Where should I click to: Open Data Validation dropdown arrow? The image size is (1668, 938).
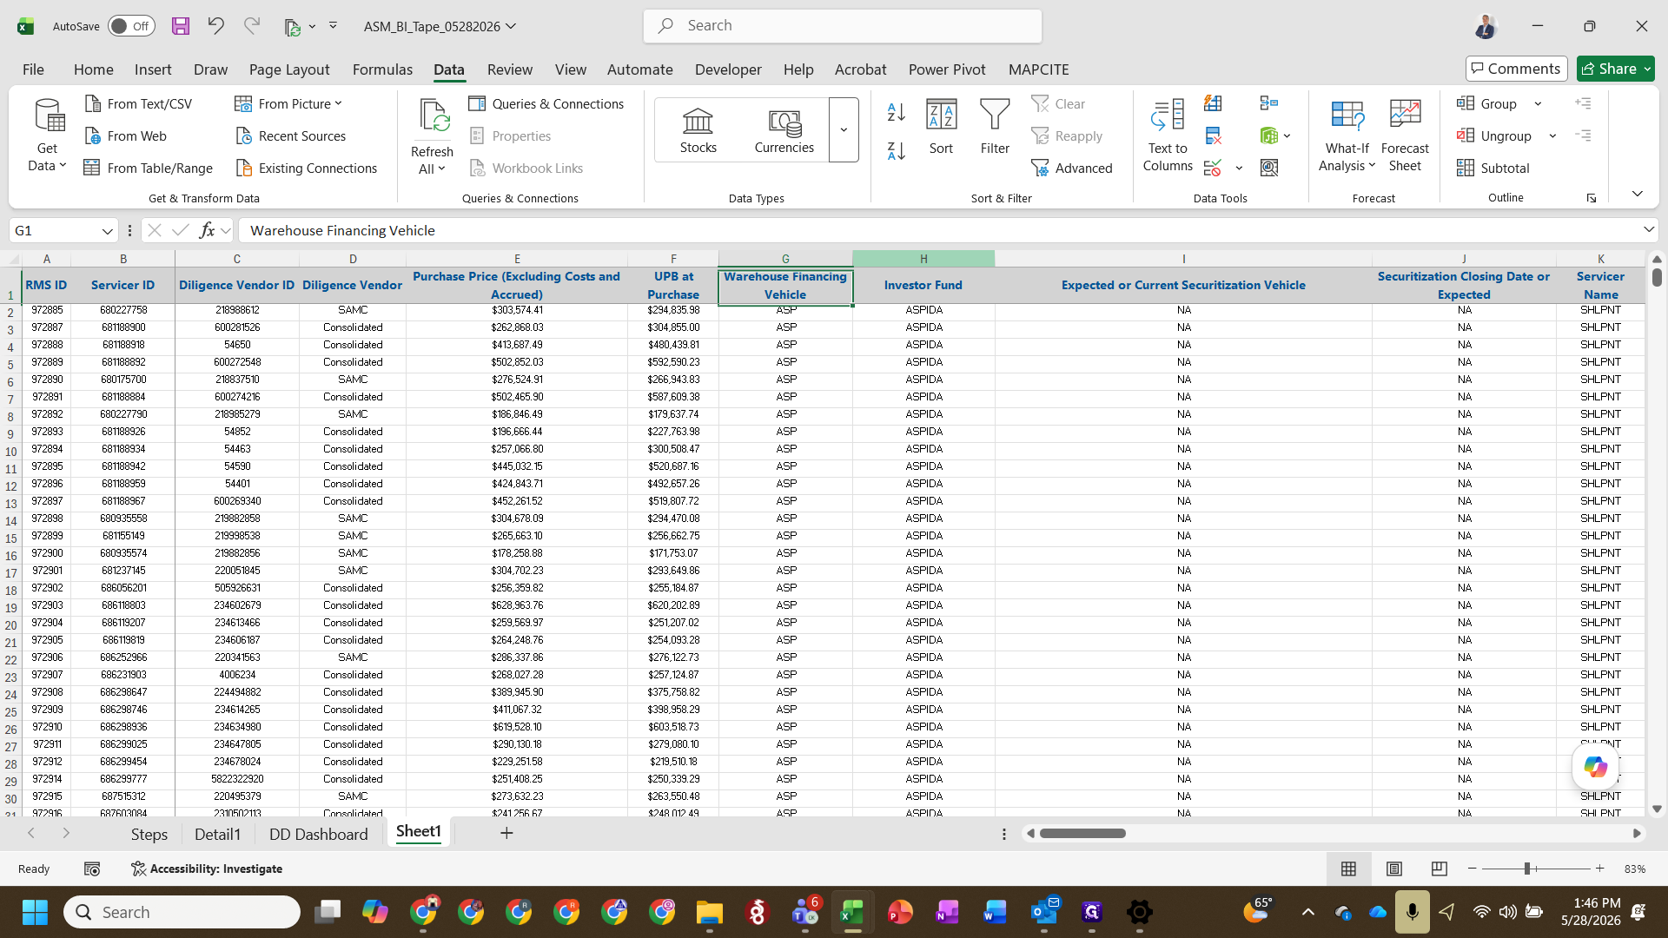(x=1239, y=168)
